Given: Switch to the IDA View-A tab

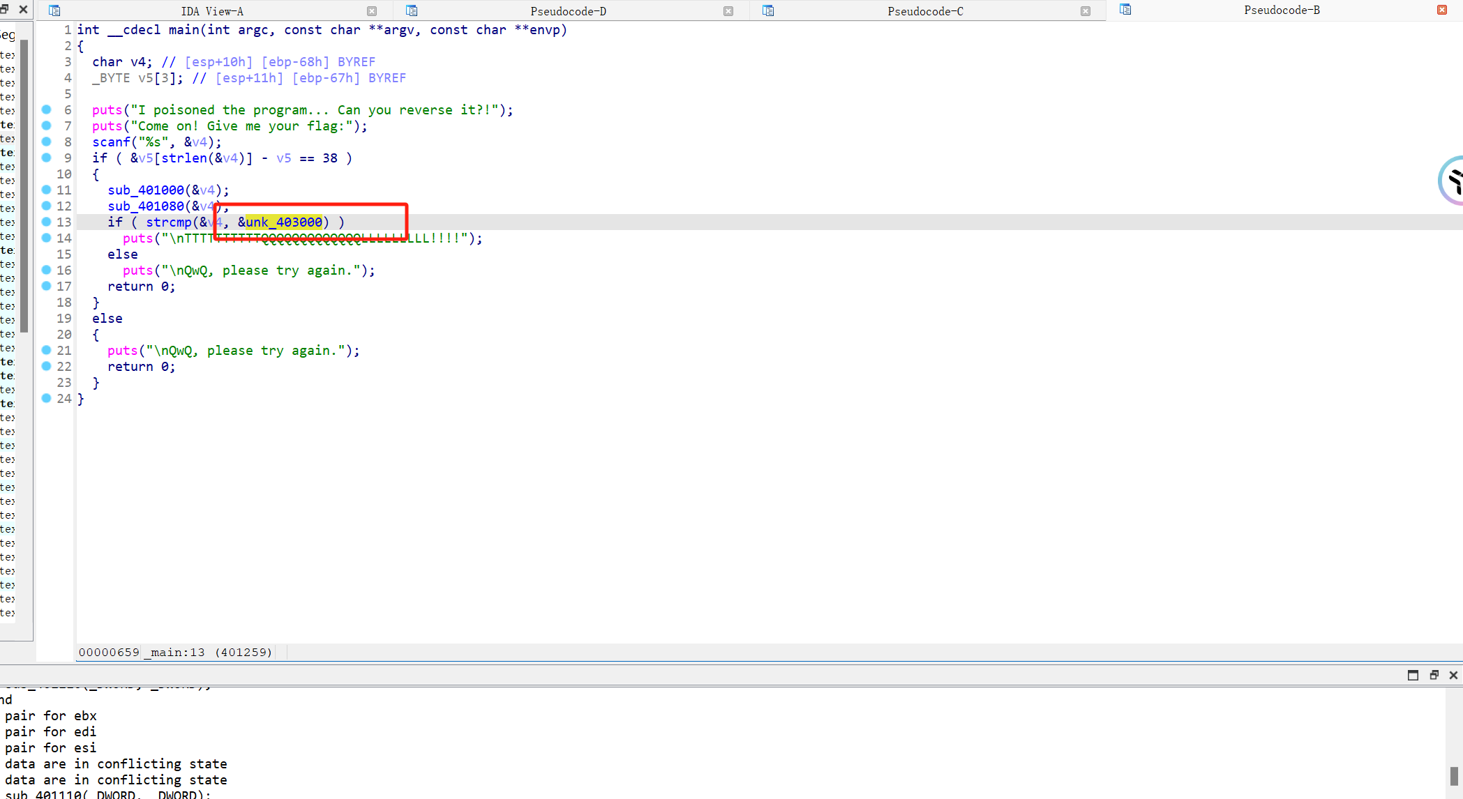Looking at the screenshot, I should coord(212,11).
